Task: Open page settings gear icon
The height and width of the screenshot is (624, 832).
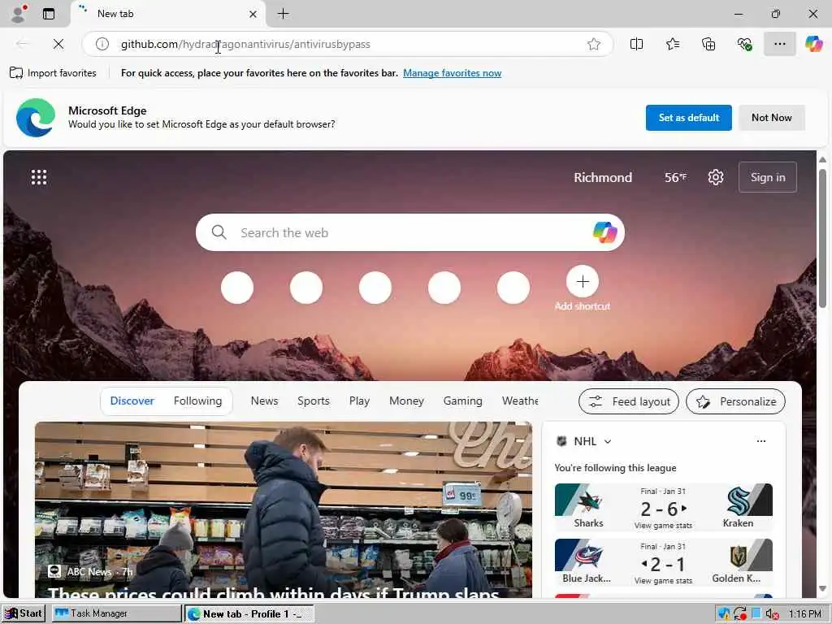Action: [x=715, y=177]
